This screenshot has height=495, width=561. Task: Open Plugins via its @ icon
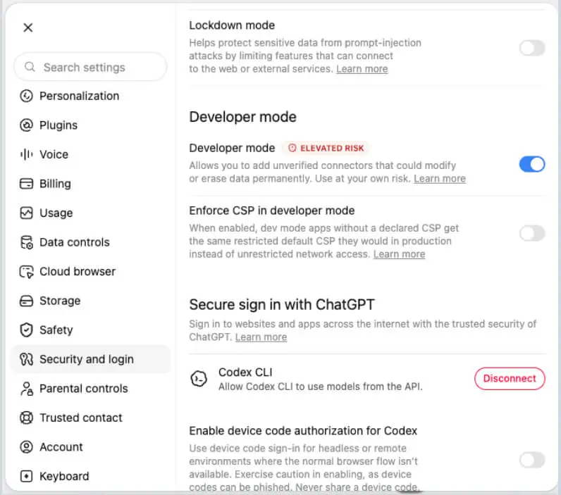click(x=26, y=125)
